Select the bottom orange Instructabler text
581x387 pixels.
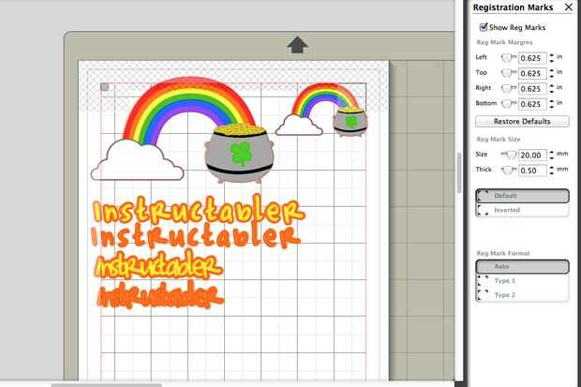(160, 294)
